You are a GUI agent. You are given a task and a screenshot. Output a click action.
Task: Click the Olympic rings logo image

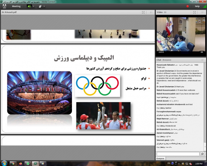coord(98,86)
